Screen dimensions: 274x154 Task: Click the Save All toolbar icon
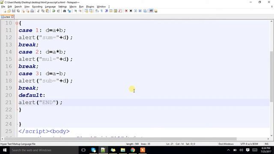[18, 11]
